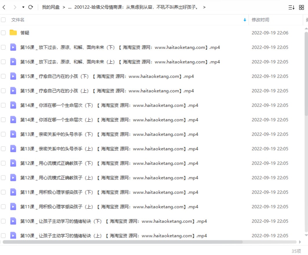Click video icon of 第13课 (下)
Viewport: 308px width, 255px height.
pyautogui.click(x=13, y=134)
